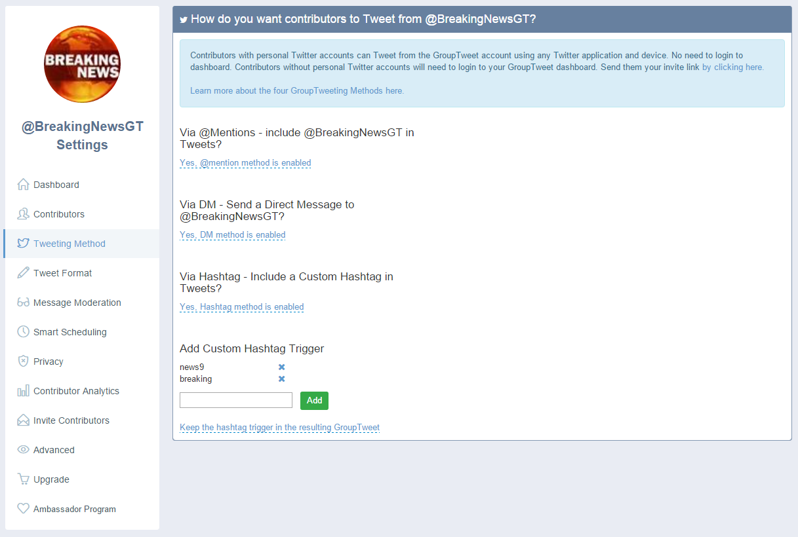Click the Tweet Format pencil icon
798x537 pixels.
pyautogui.click(x=23, y=272)
